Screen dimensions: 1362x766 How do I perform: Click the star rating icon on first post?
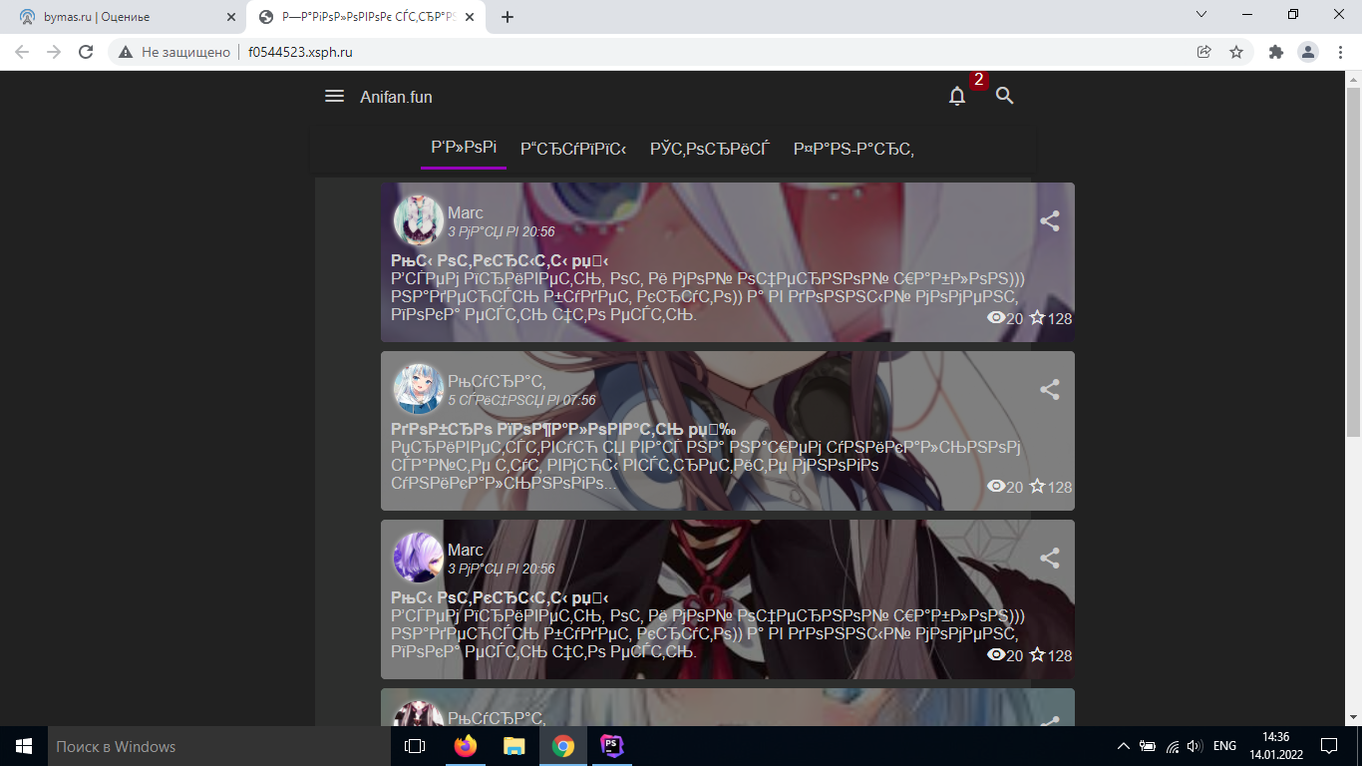coord(1037,318)
